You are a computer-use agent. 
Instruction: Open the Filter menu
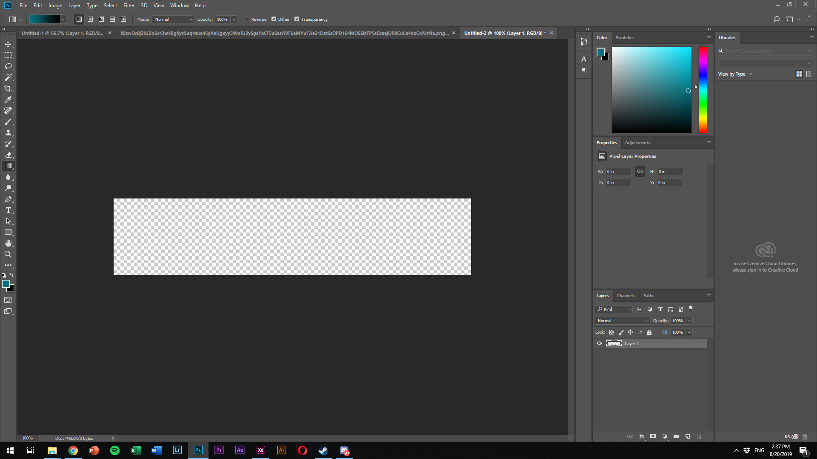[x=129, y=6]
